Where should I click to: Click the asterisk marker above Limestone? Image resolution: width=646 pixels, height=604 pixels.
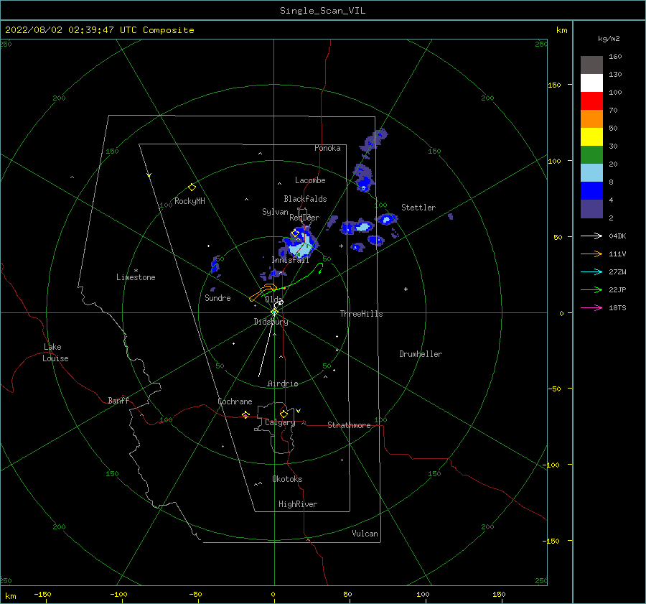(x=136, y=271)
